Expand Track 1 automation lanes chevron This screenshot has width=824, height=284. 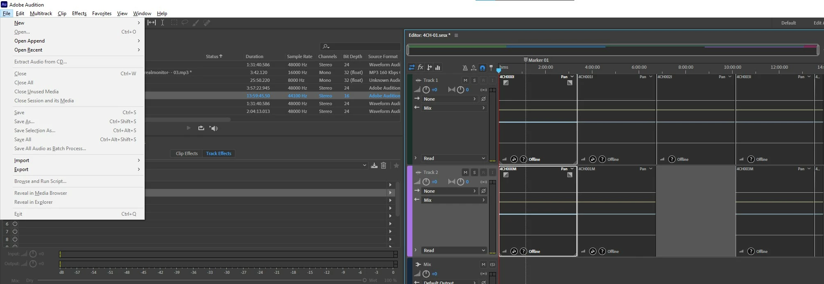(415, 158)
